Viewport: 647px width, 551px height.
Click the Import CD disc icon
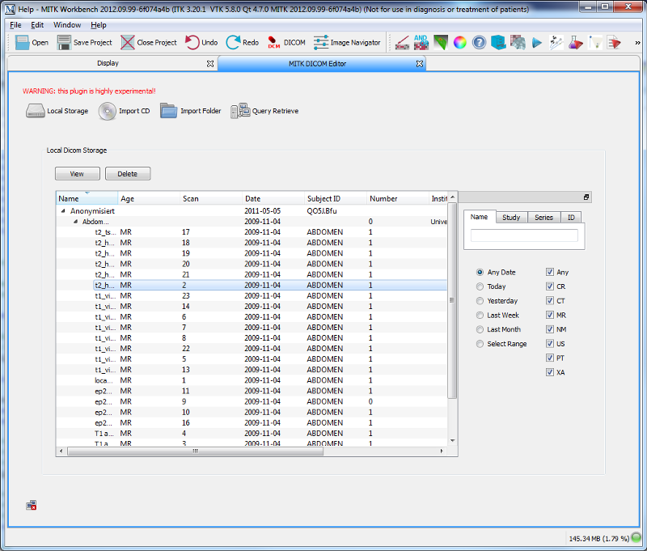[108, 111]
